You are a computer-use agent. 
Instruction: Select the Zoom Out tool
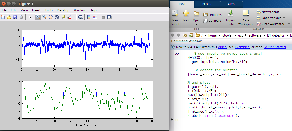44,17
